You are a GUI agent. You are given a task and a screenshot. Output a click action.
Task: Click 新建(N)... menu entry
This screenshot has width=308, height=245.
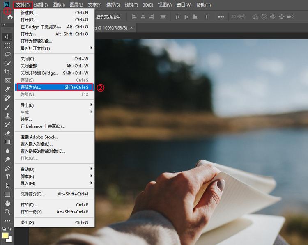click(54, 12)
